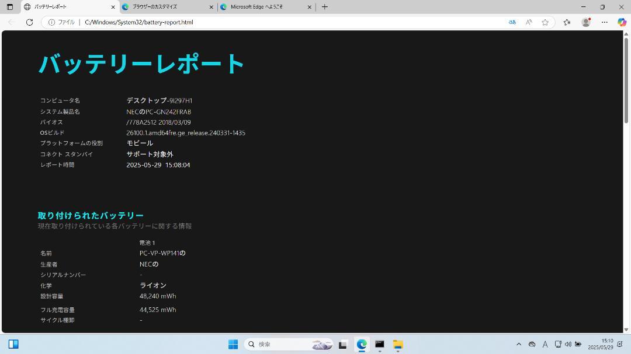Open Task View on the taskbar
This screenshot has height=354, width=631.
click(343, 344)
